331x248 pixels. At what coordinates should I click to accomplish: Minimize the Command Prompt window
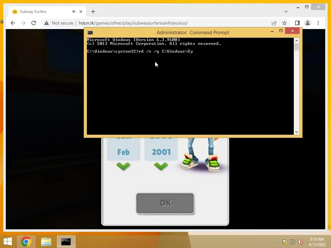[272, 31]
